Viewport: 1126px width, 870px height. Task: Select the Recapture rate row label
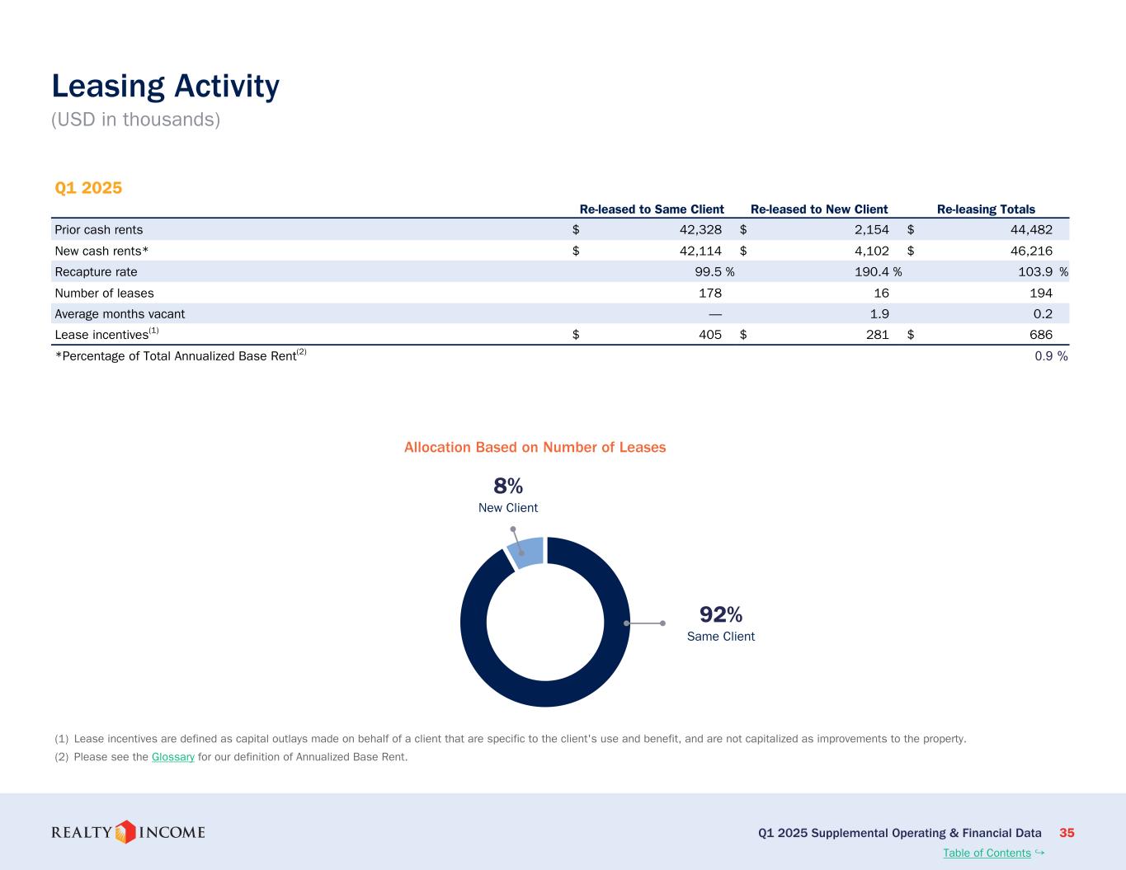96,272
